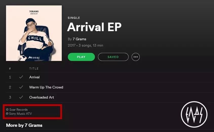Toggle saved checkmark for Warm Up The Crowd
The height and width of the screenshot is (132, 214).
[x=21, y=87]
